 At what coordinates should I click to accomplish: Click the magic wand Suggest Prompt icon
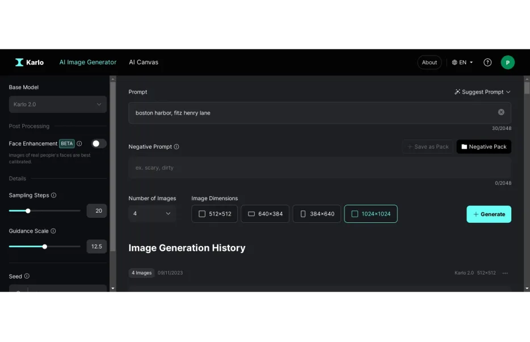coord(457,92)
